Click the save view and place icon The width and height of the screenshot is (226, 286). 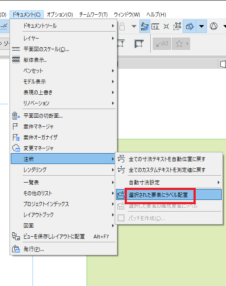16,236
